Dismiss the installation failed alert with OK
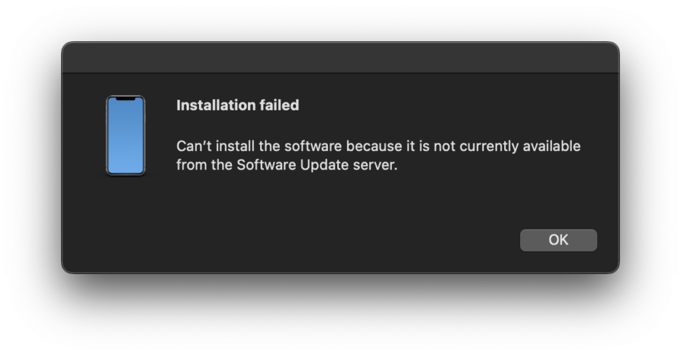The height and width of the screenshot is (355, 681). pyautogui.click(x=558, y=240)
